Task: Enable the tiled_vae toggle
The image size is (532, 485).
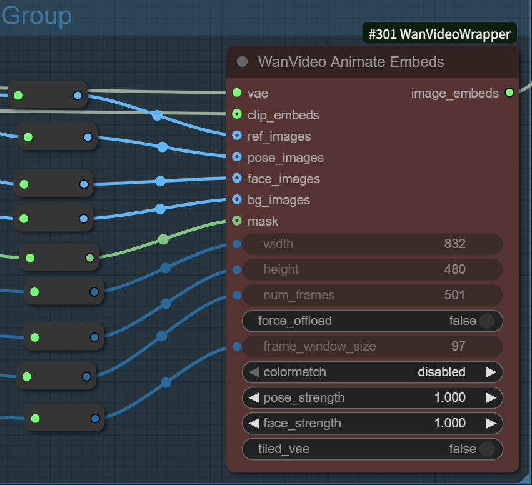Action: click(486, 449)
